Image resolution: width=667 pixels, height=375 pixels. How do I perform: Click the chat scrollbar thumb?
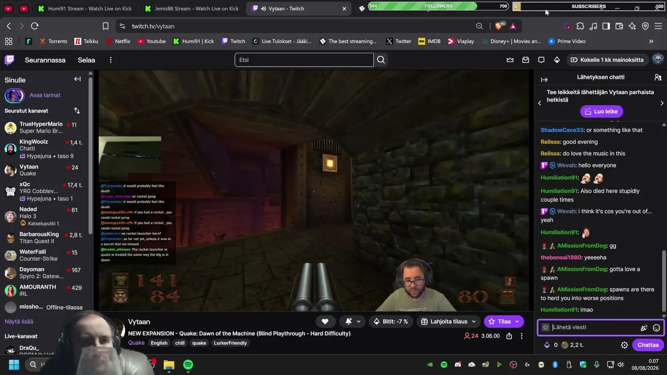pyautogui.click(x=663, y=280)
